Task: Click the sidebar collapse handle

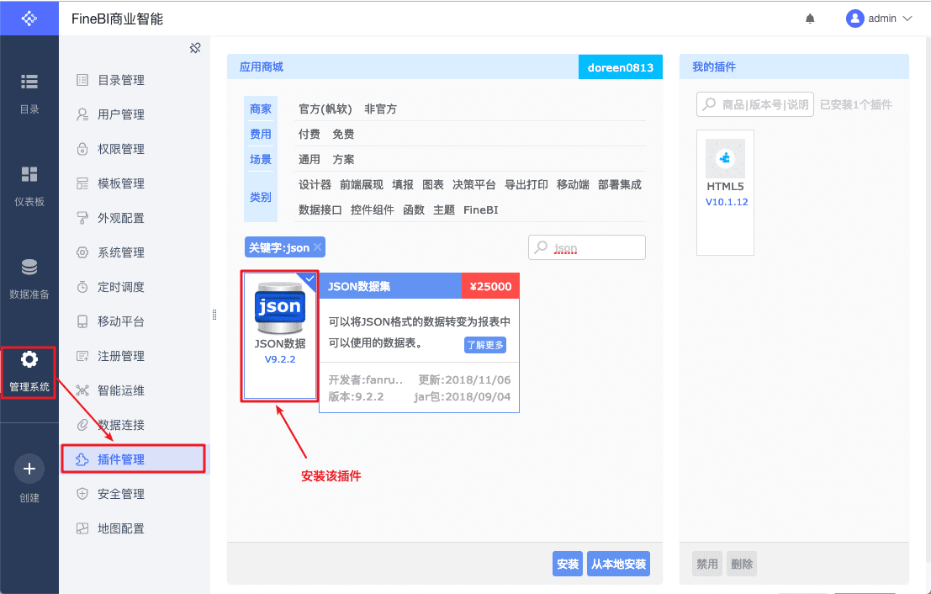Action: pos(214,315)
